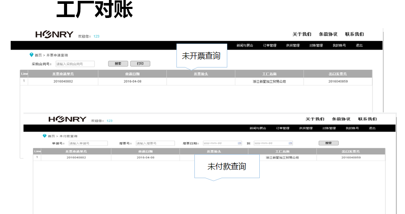Select 浙江新星加工贸易公司 in the 开票申请查询 table
Viewport: 405px width, 214px height.
tap(270, 81)
